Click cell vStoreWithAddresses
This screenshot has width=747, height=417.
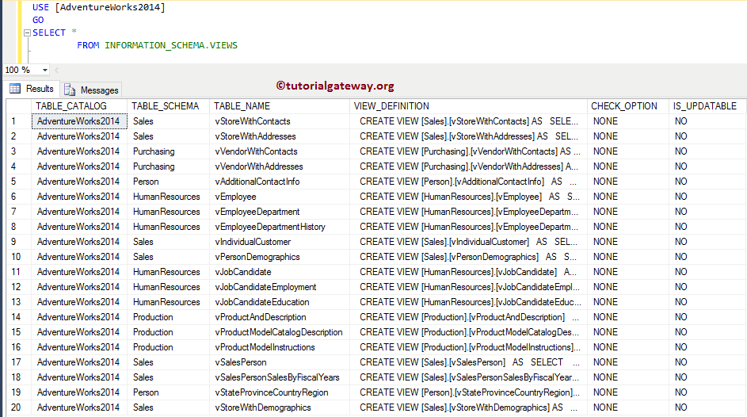pos(280,136)
